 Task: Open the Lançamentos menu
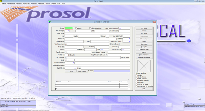tap(11, 4)
